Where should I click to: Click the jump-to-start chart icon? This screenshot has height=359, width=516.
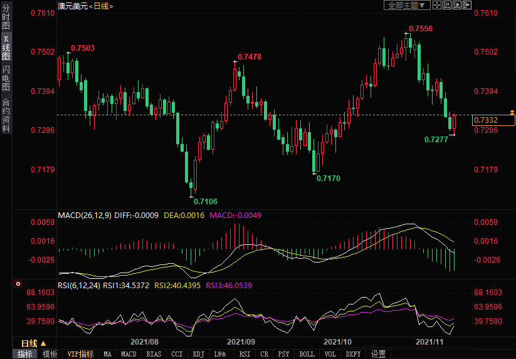coord(446,5)
